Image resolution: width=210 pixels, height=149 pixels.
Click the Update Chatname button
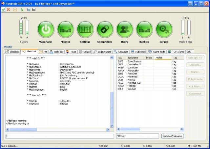(x=173, y=136)
